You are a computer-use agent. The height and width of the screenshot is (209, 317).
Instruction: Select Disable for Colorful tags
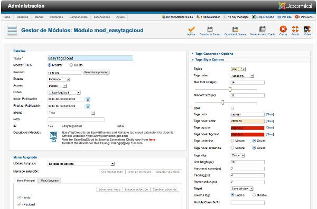[x=254, y=195]
